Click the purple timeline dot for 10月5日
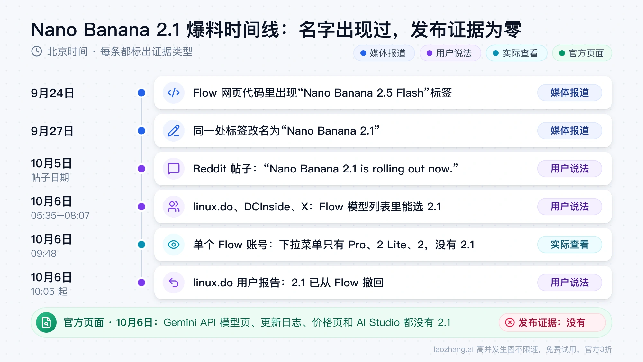Screen dimensions: 643x362 tap(141, 169)
